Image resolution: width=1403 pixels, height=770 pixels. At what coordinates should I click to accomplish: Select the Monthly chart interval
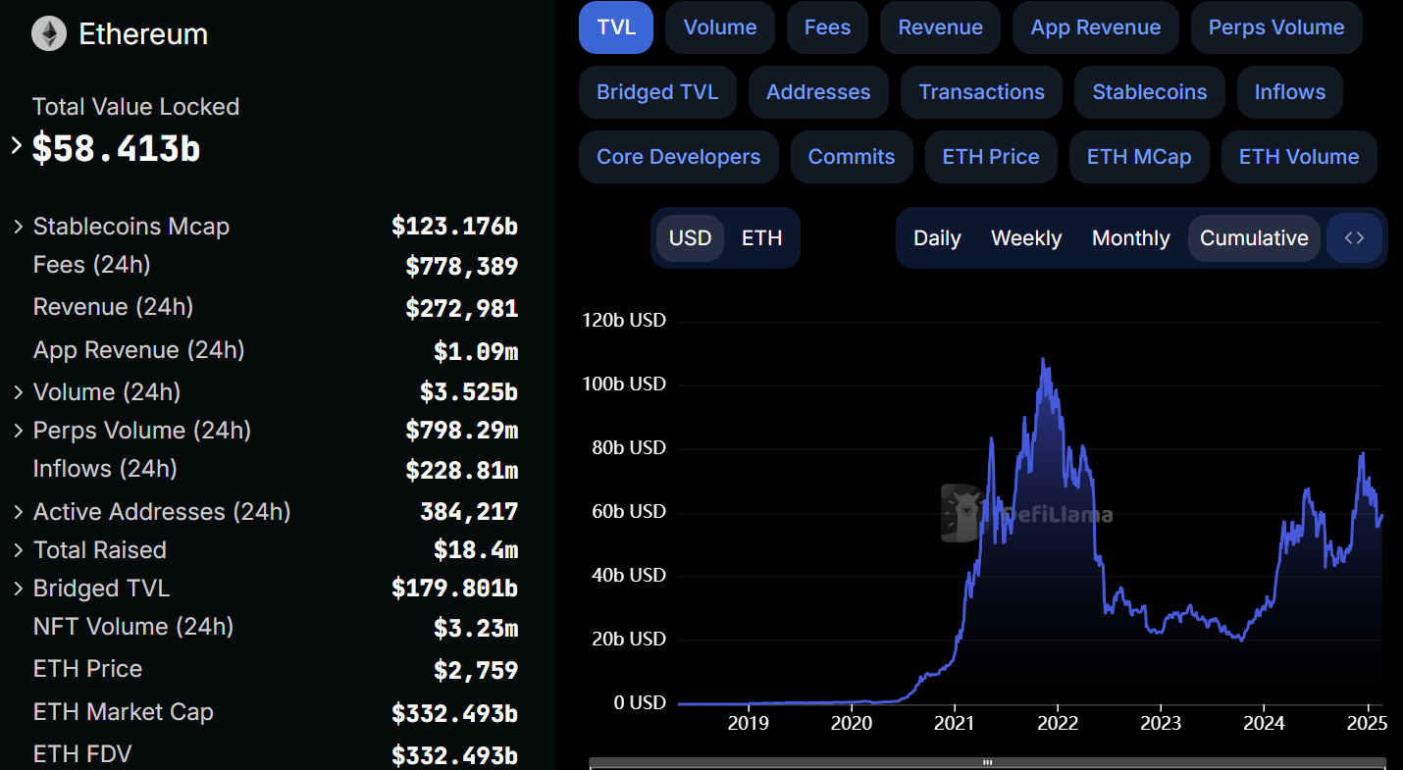(x=1130, y=238)
